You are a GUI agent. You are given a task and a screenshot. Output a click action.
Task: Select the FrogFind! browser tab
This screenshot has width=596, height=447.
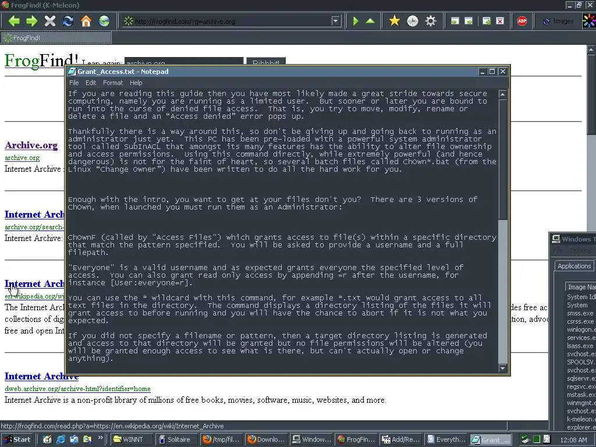pyautogui.click(x=56, y=38)
